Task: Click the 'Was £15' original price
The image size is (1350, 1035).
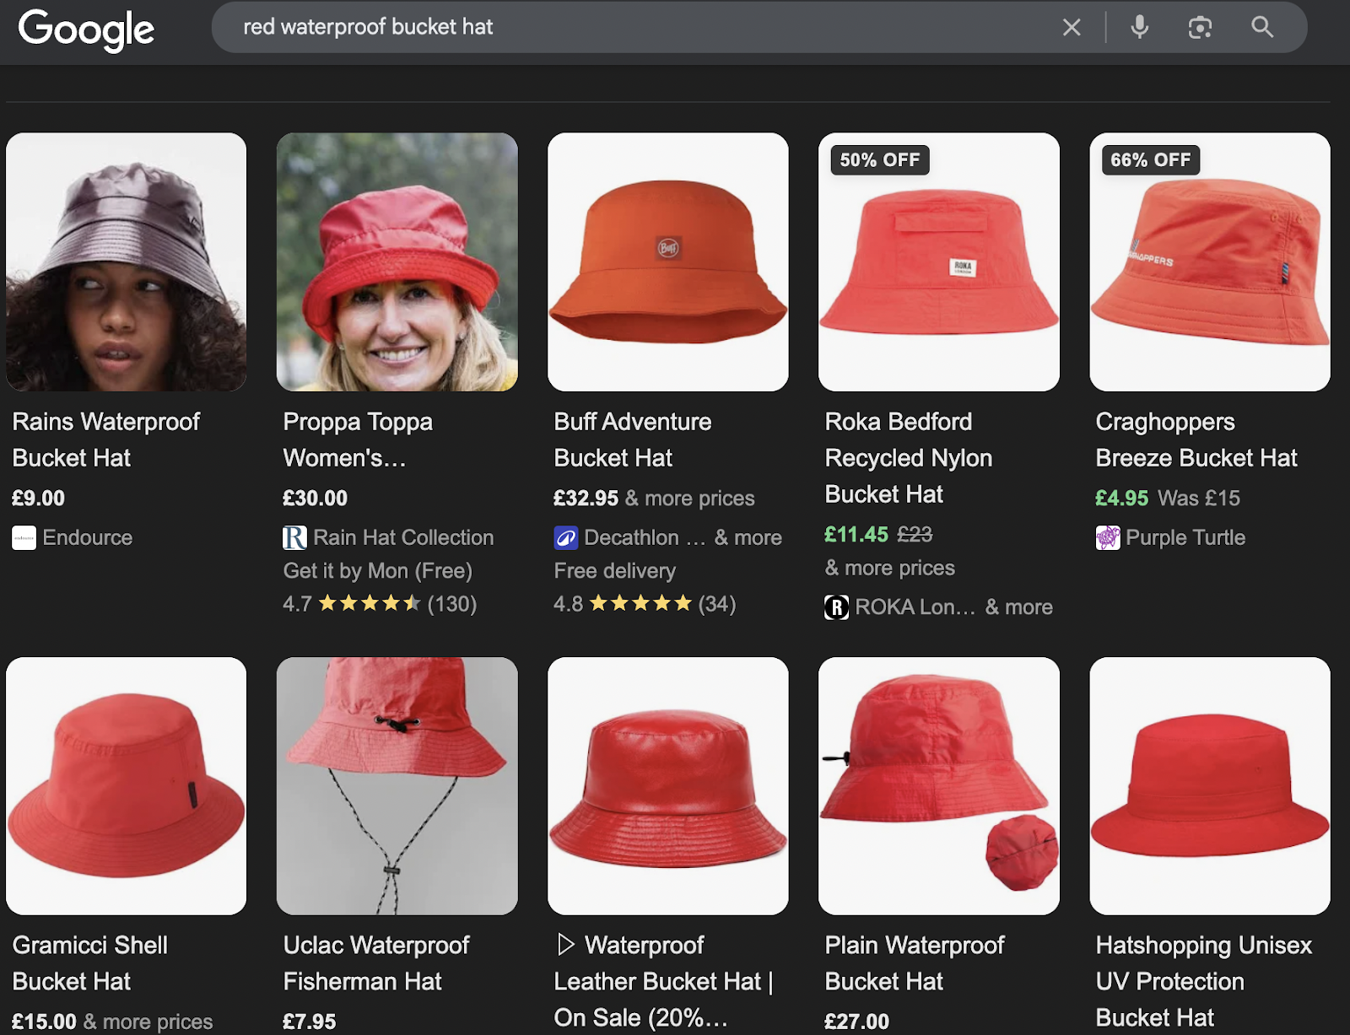Action: [1199, 499]
